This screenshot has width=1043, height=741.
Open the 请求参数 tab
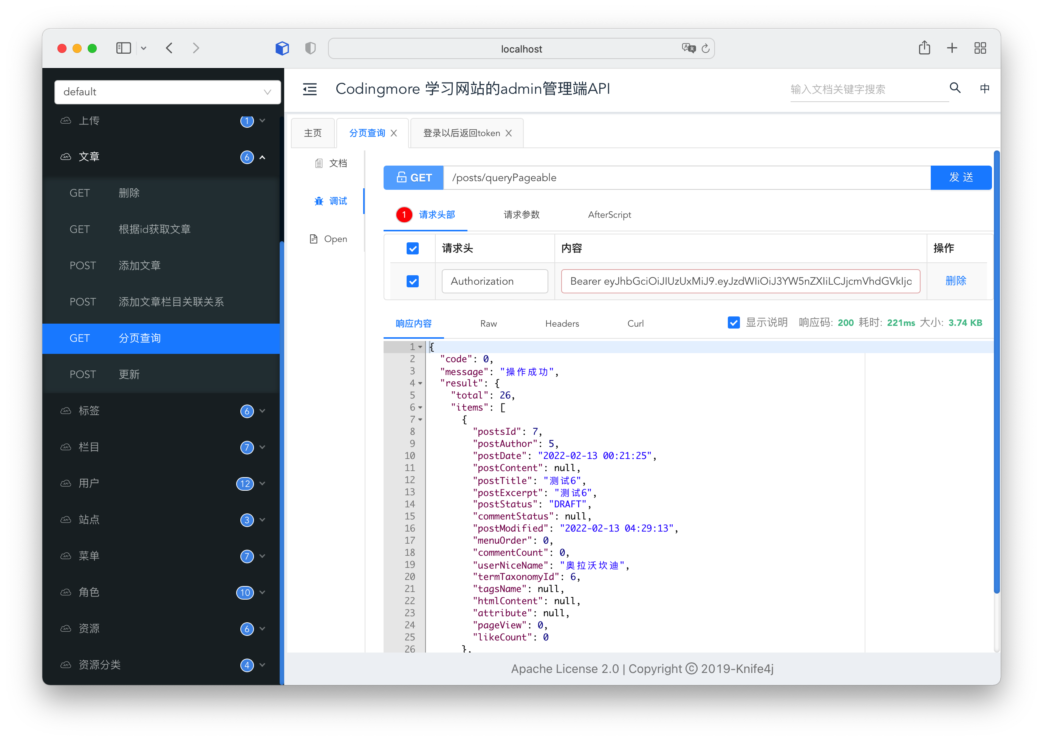(x=521, y=215)
